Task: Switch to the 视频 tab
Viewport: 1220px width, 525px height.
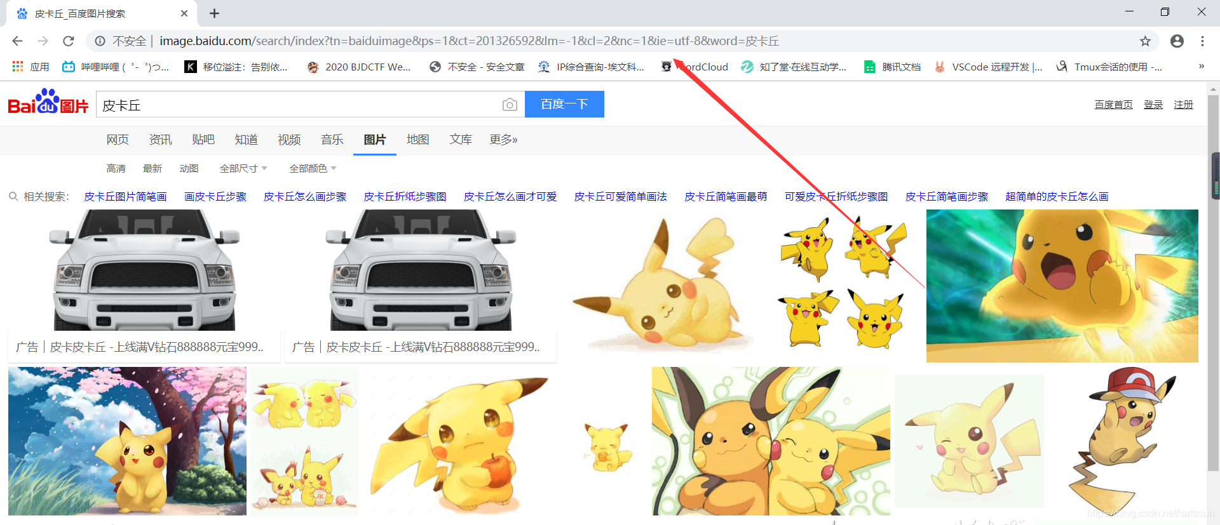Action: point(289,140)
